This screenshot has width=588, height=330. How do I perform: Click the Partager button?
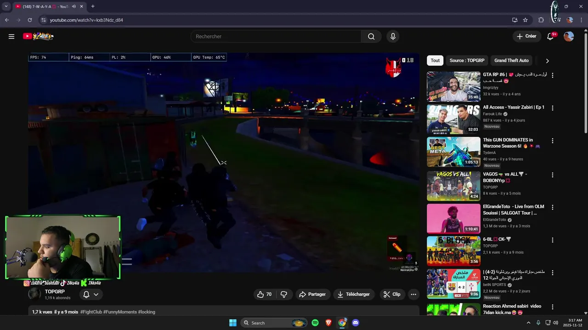click(x=312, y=294)
